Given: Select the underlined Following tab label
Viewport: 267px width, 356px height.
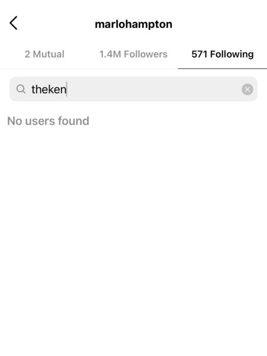Looking at the screenshot, I should pos(223,54).
